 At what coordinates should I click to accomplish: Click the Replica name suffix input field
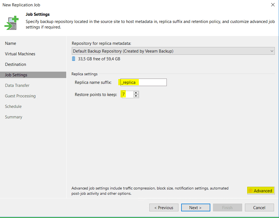pyautogui.click(x=143, y=82)
